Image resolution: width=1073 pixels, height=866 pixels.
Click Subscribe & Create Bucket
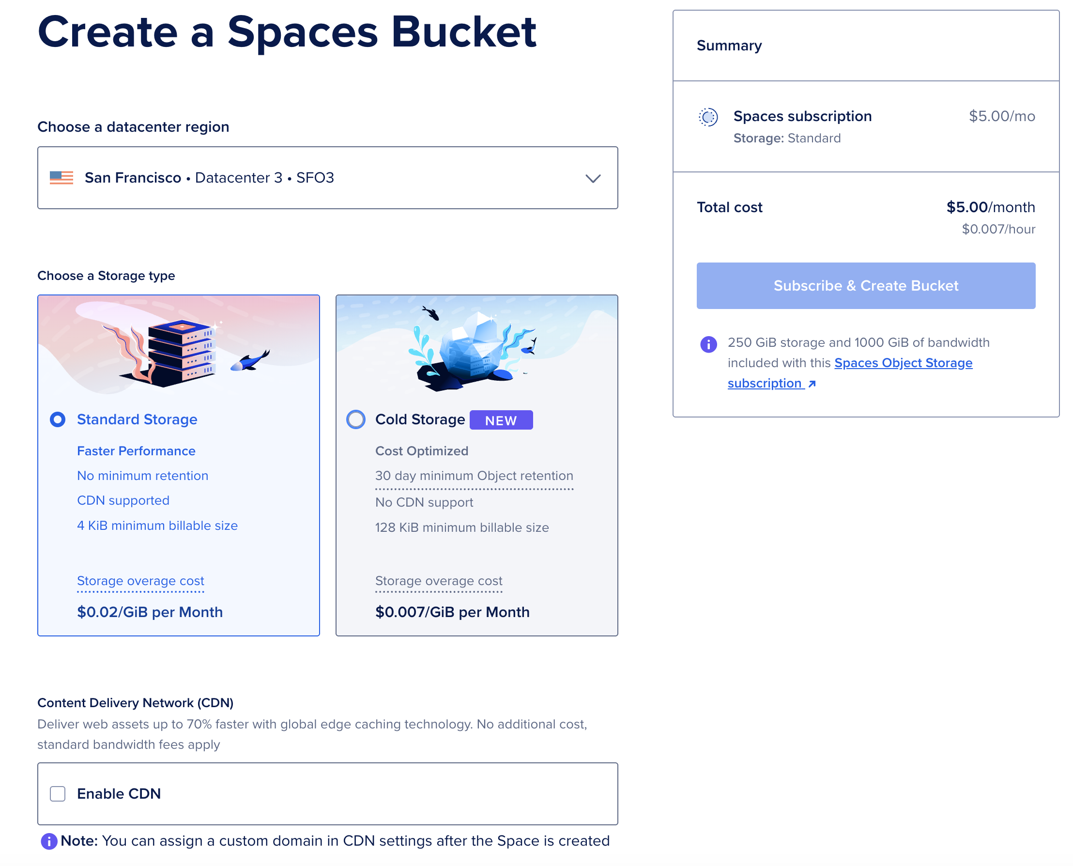coord(866,285)
